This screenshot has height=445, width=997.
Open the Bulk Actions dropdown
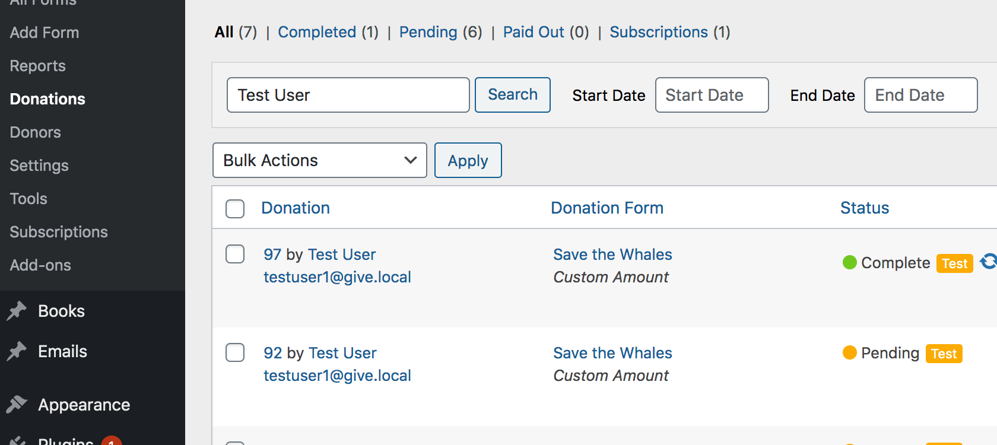point(319,160)
